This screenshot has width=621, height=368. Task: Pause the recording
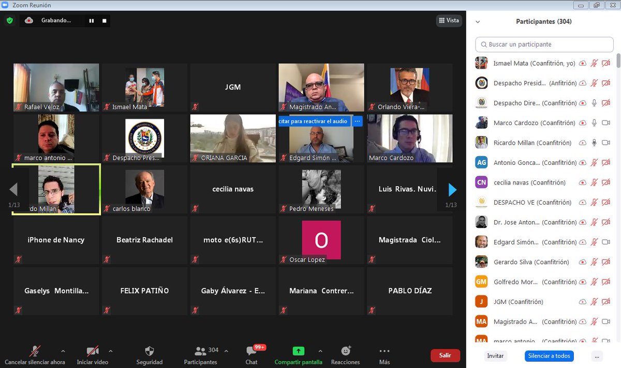pyautogui.click(x=92, y=21)
